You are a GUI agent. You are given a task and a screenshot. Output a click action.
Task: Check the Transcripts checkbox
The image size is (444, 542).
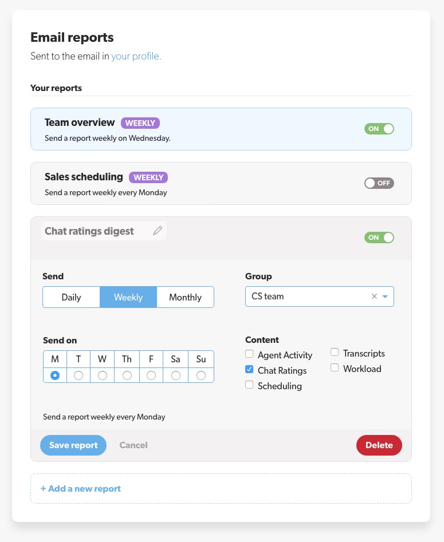335,352
